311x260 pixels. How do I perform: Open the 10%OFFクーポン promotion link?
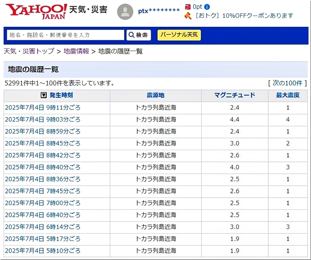(244, 16)
